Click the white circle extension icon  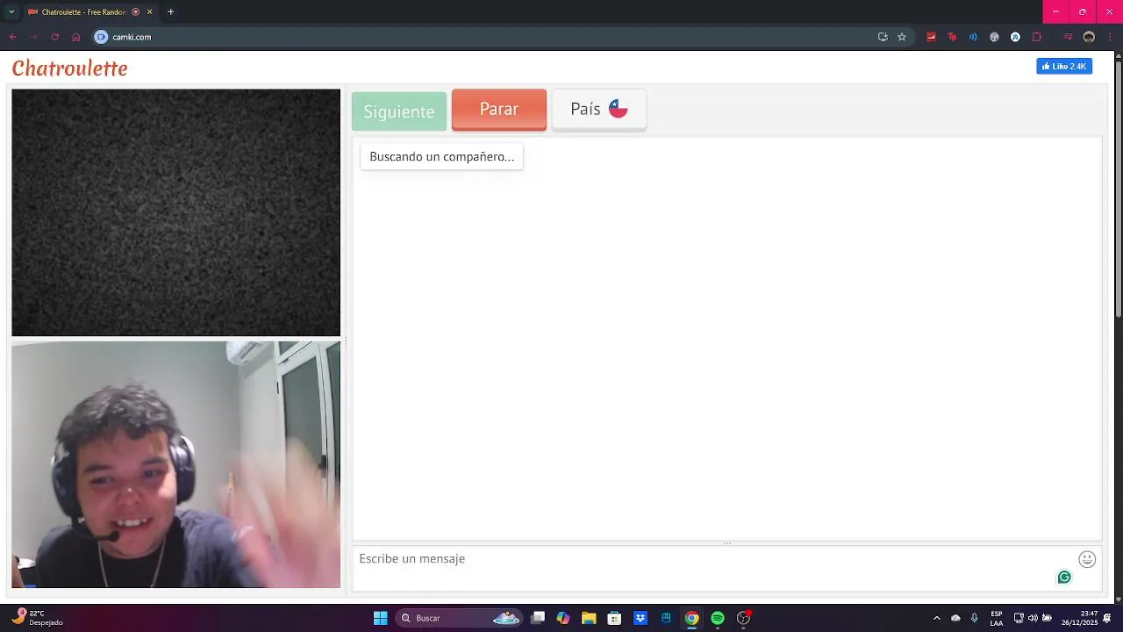coord(1015,37)
